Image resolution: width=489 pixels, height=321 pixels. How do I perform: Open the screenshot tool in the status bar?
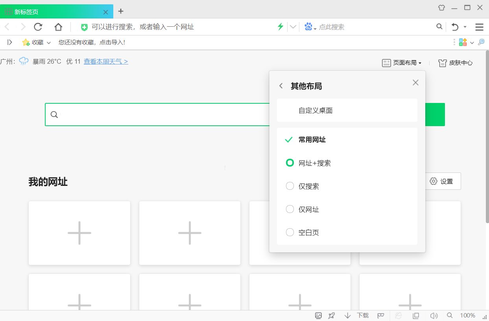coord(318,315)
